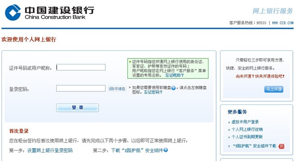
Task: Click the 马上开通 button
Action: (274, 89)
